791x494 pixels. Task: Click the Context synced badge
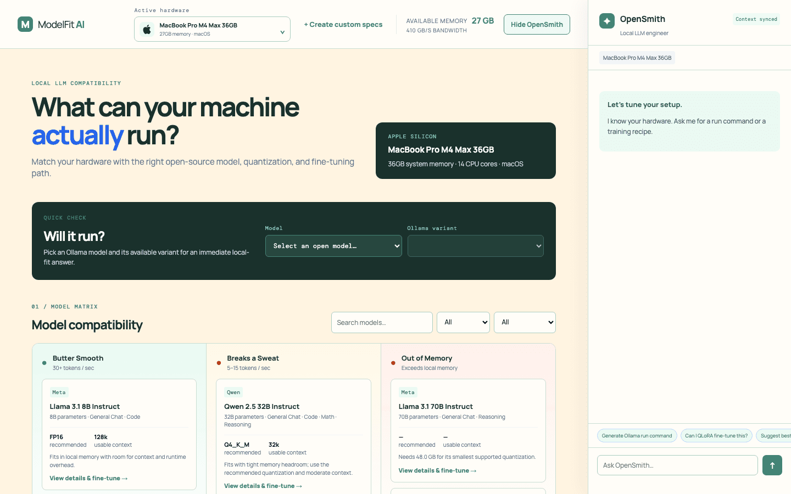point(756,19)
